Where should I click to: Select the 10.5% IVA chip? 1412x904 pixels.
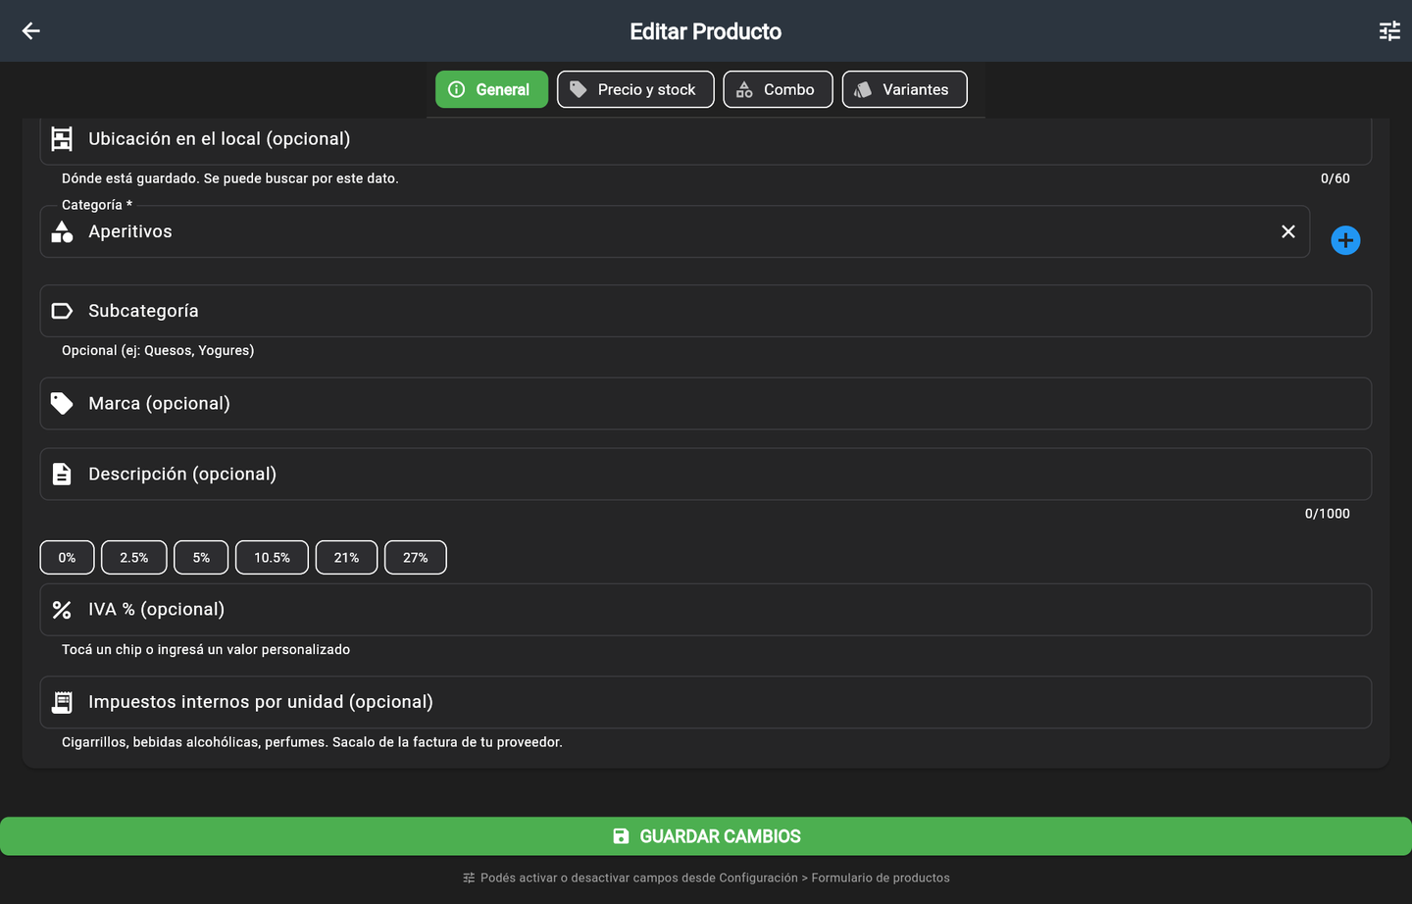tap(272, 557)
